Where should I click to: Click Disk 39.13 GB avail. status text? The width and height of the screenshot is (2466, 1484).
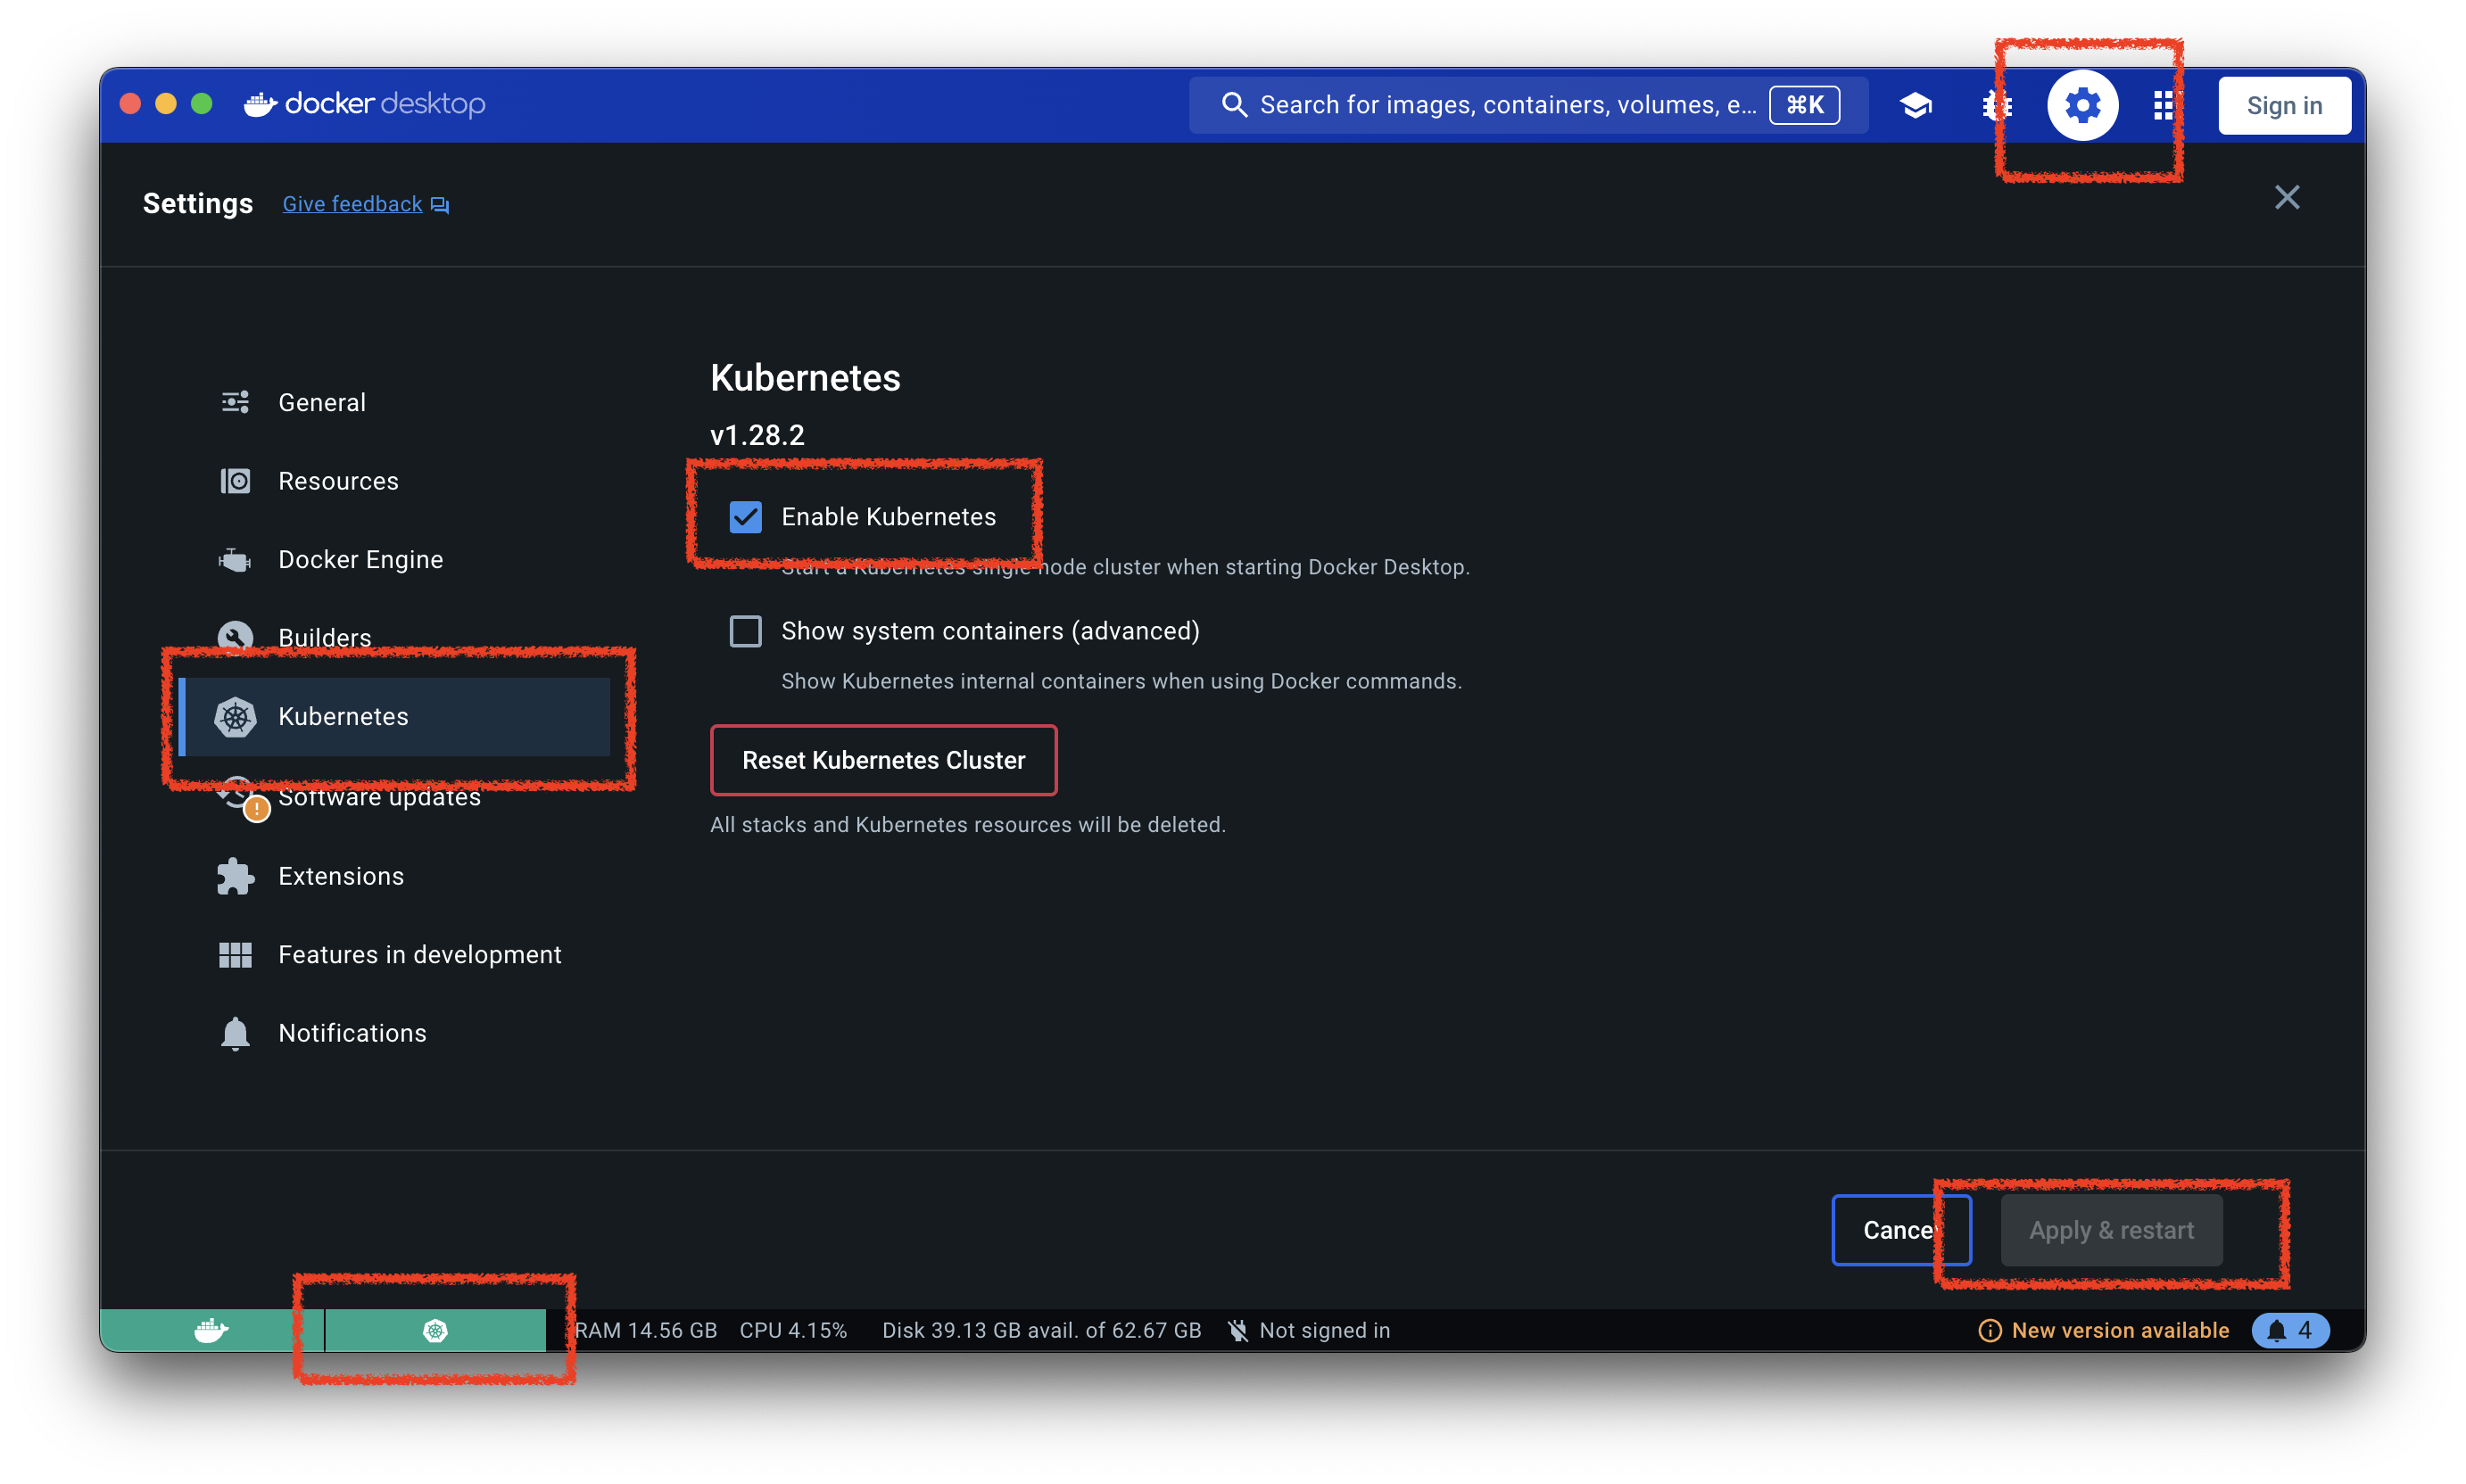(1040, 1330)
